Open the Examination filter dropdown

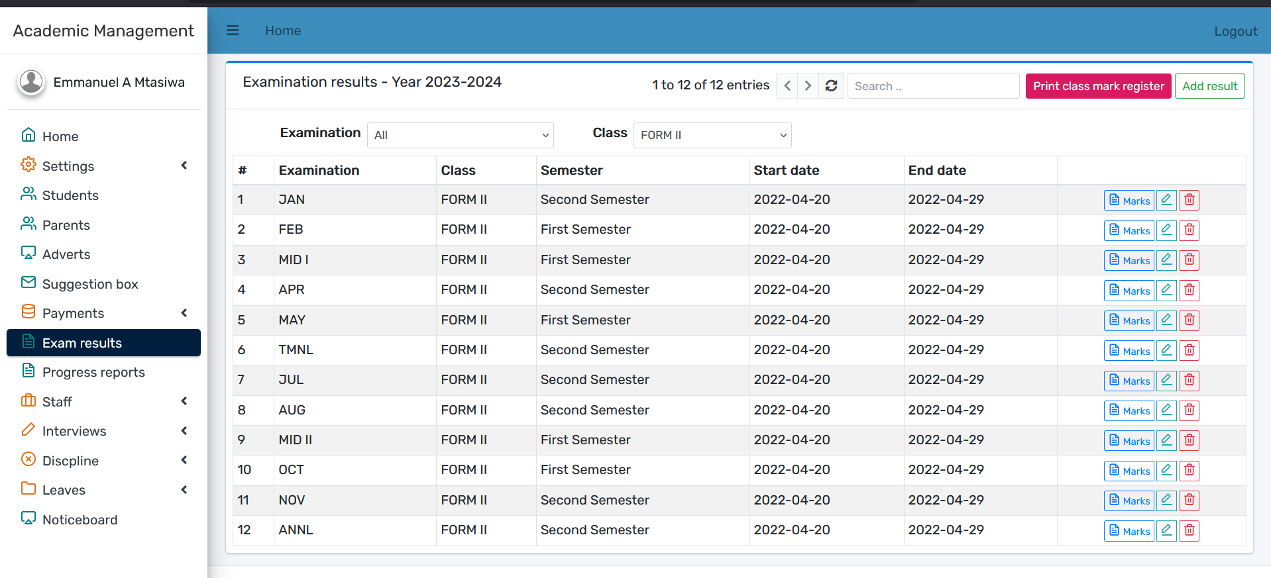(461, 135)
